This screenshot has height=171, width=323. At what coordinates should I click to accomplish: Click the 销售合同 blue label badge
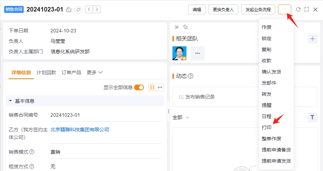(14, 9)
